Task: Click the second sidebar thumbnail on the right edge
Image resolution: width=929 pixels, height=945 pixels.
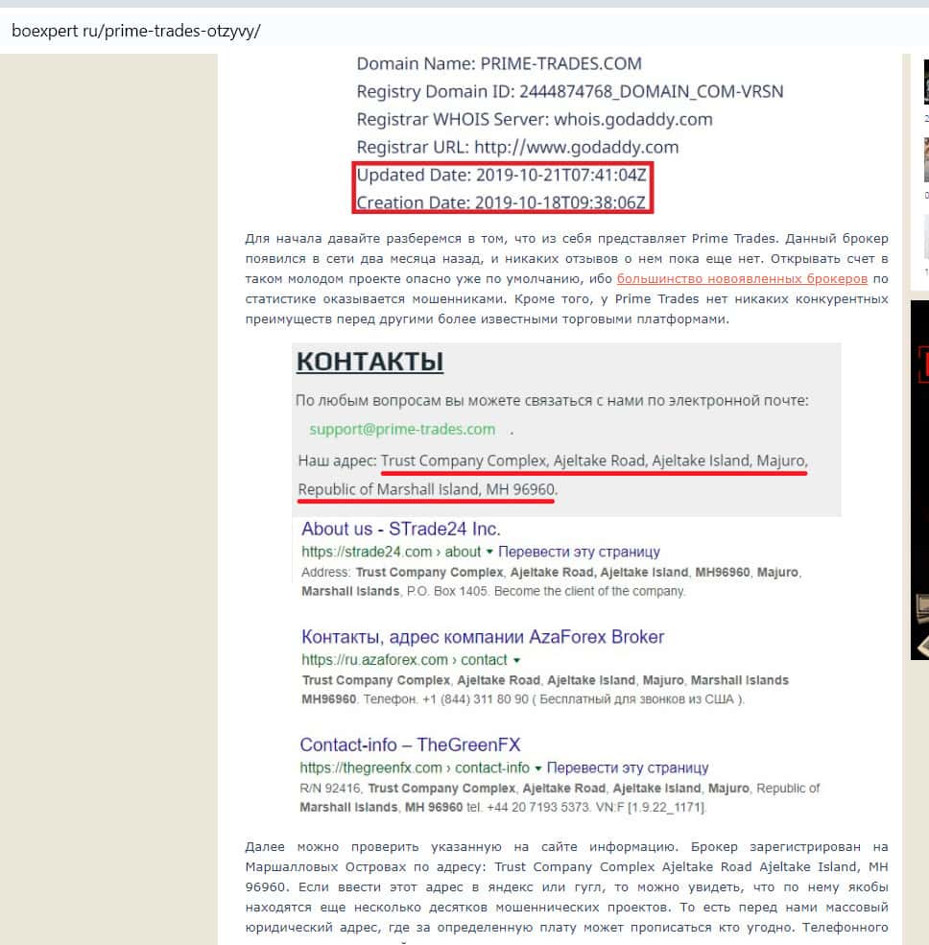Action: pyautogui.click(x=926, y=159)
